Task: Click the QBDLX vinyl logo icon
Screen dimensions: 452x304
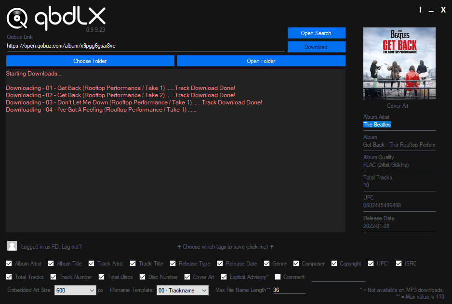Action: point(17,18)
